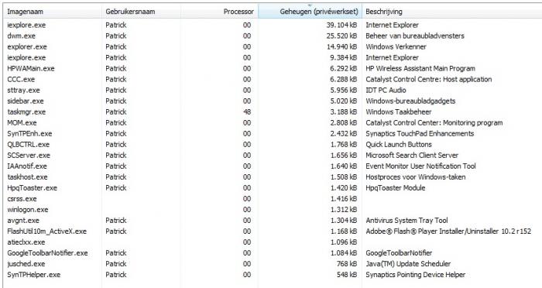The height and width of the screenshot is (288, 542).
Task: Select the taskmgr.exe process
Action: coord(273,111)
